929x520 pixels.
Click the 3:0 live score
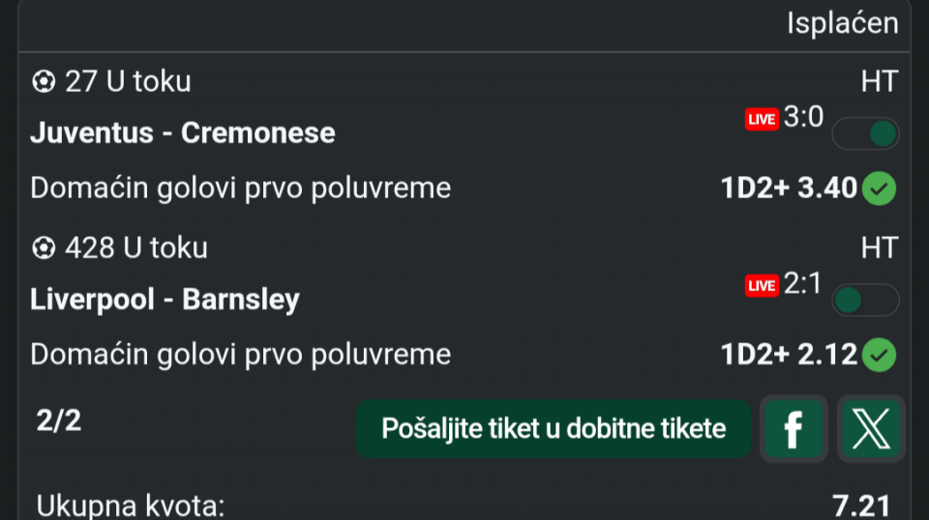tap(803, 117)
